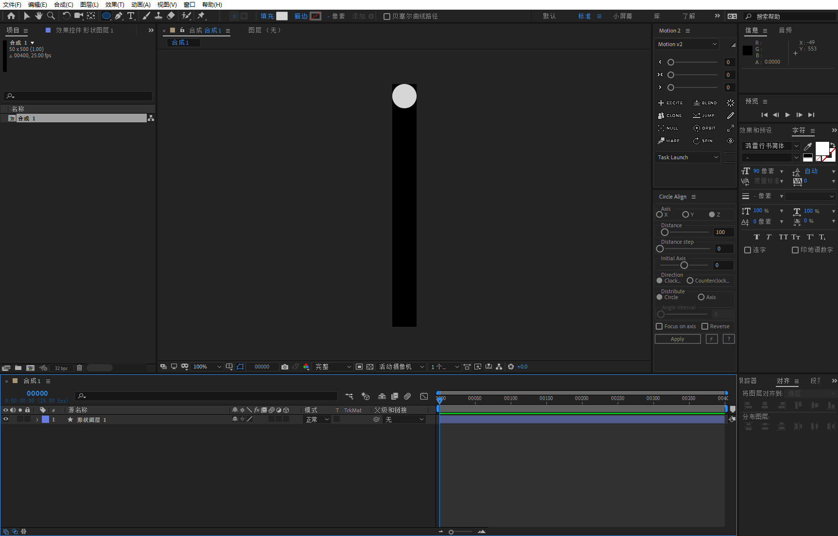Select the Home icon in toolbar
Image resolution: width=838 pixels, height=536 pixels.
(x=11, y=16)
